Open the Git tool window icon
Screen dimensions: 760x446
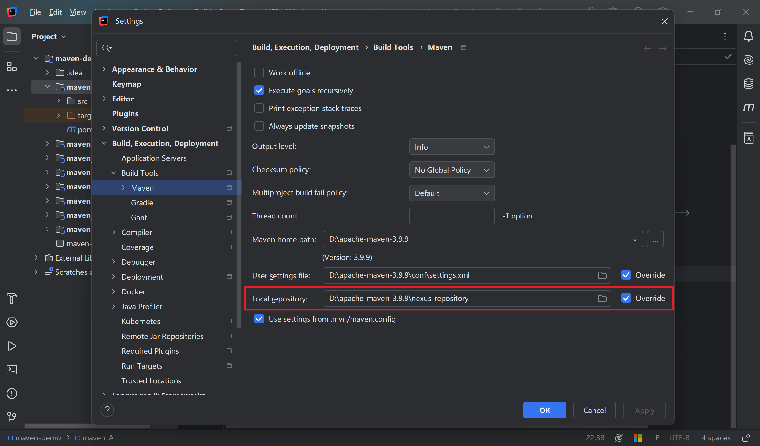coord(12,417)
